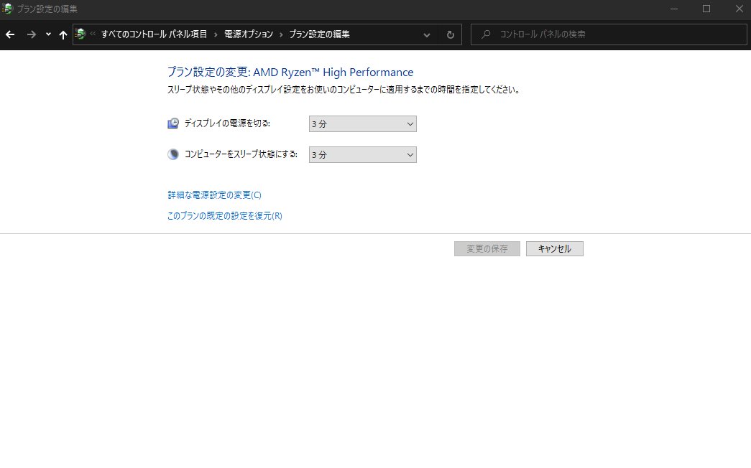Click the コントロール パネルの検索 field
This screenshot has width=751, height=468.
(609, 34)
